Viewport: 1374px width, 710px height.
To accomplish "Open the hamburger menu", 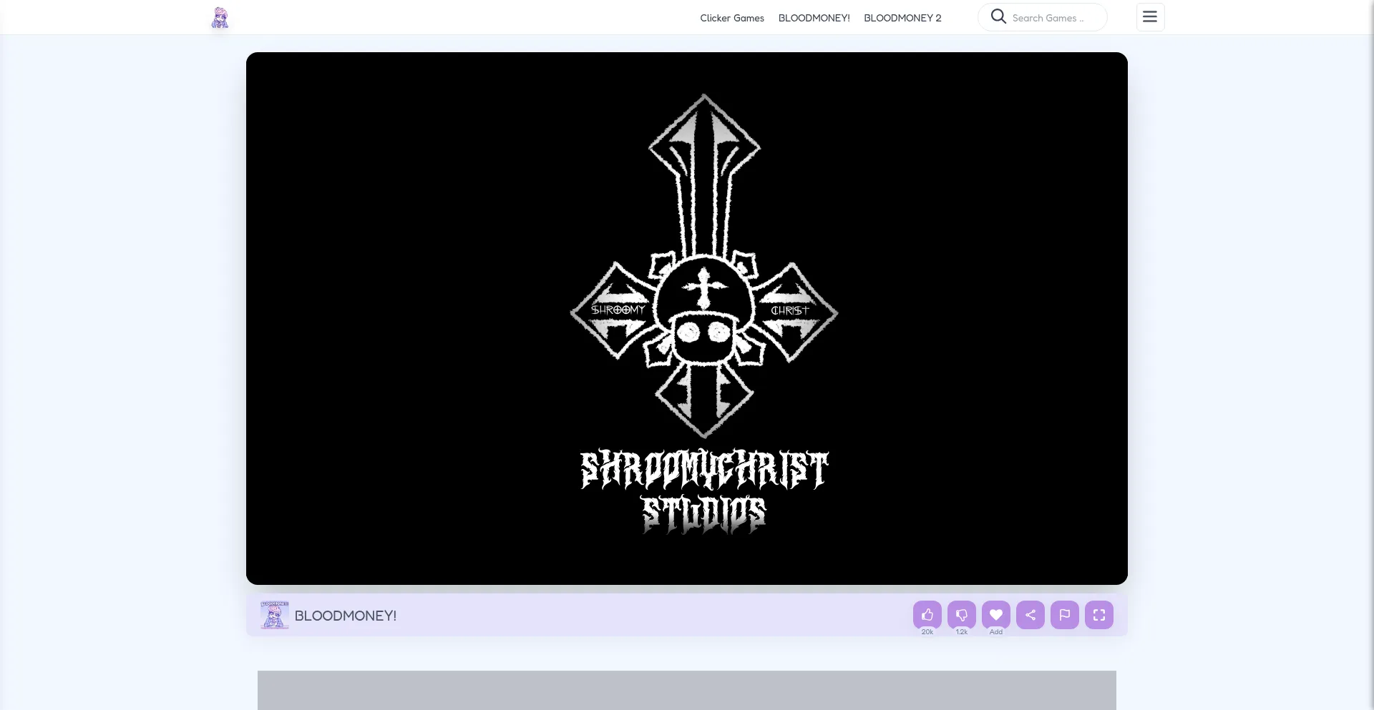I will click(1150, 17).
